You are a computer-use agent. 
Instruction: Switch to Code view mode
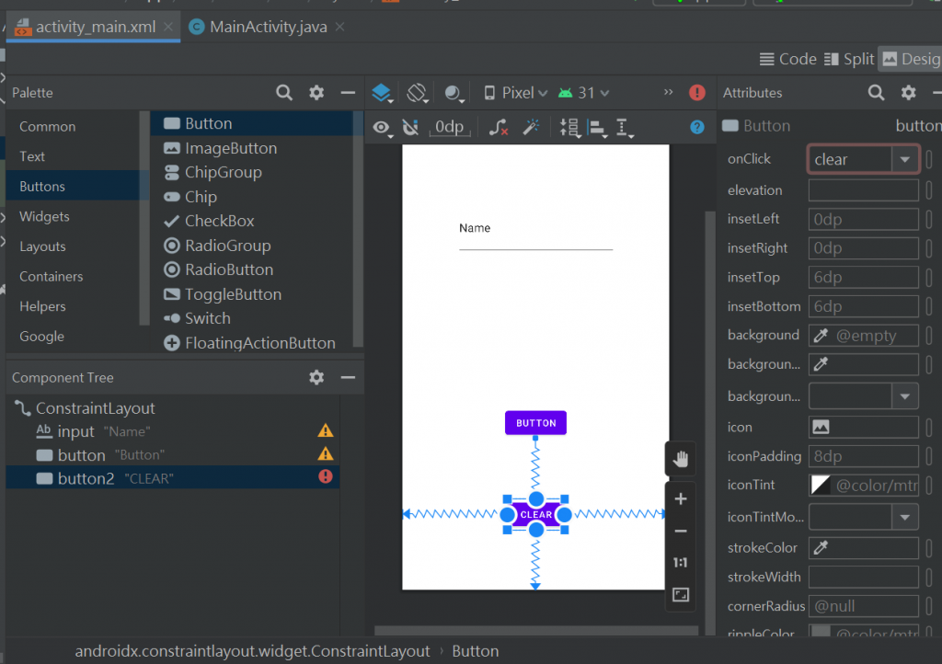(x=787, y=59)
